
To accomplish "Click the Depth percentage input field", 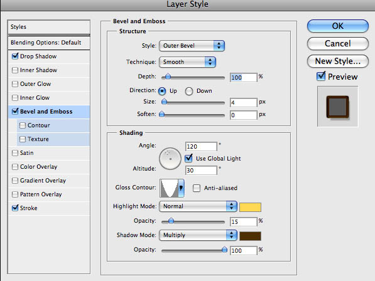I will point(244,77).
